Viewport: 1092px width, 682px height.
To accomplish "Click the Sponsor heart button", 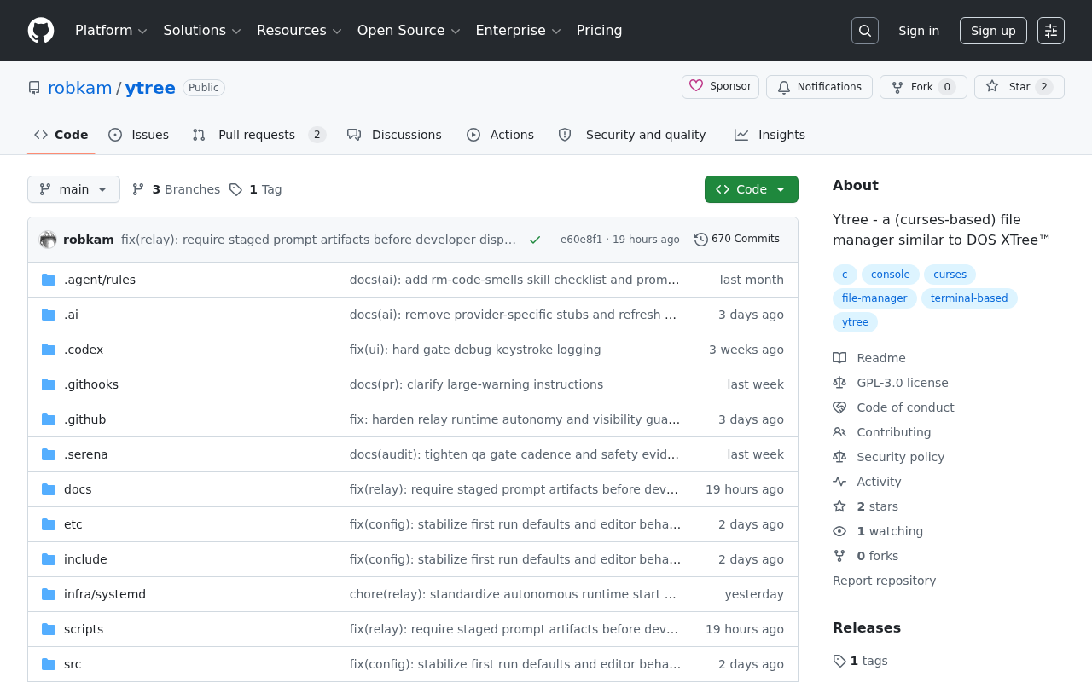I will 720,87.
